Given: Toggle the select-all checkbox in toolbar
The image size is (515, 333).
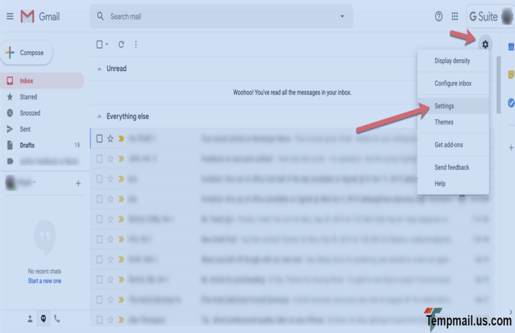Looking at the screenshot, I should [100, 45].
